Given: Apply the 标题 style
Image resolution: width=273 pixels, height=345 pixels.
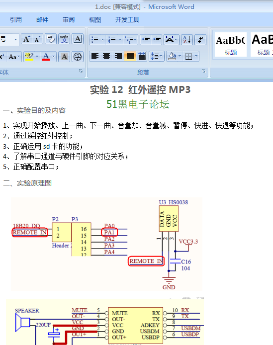Looking at the screenshot, I should 231,45.
